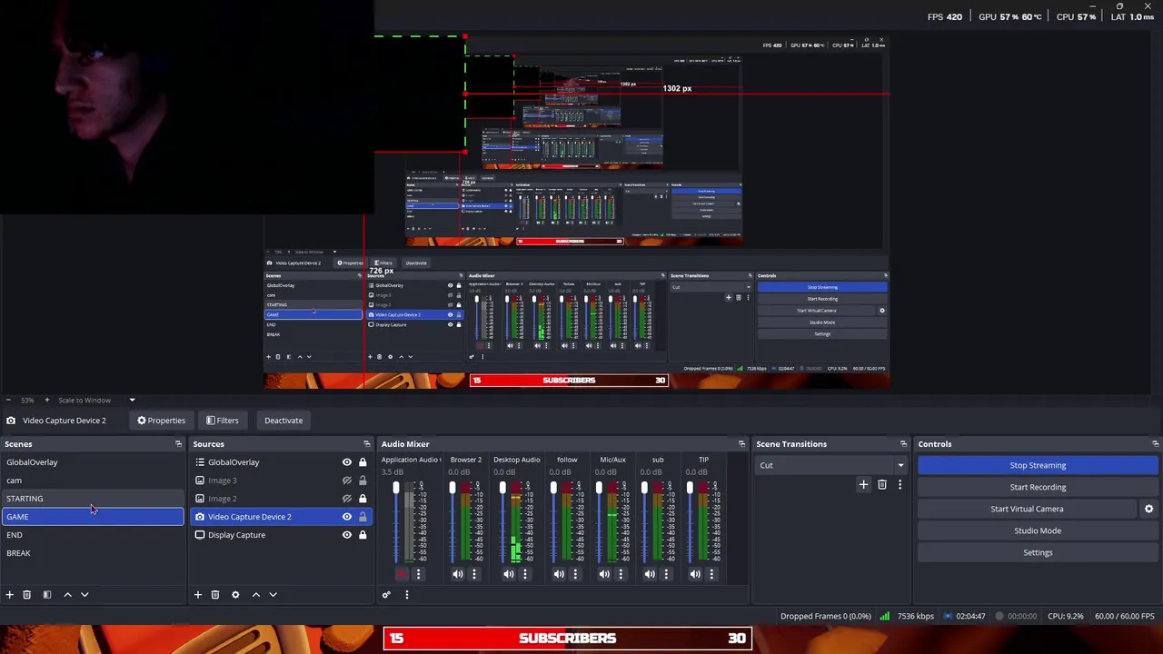The image size is (1163, 654).
Task: Move selected source down
Action: tap(273, 594)
